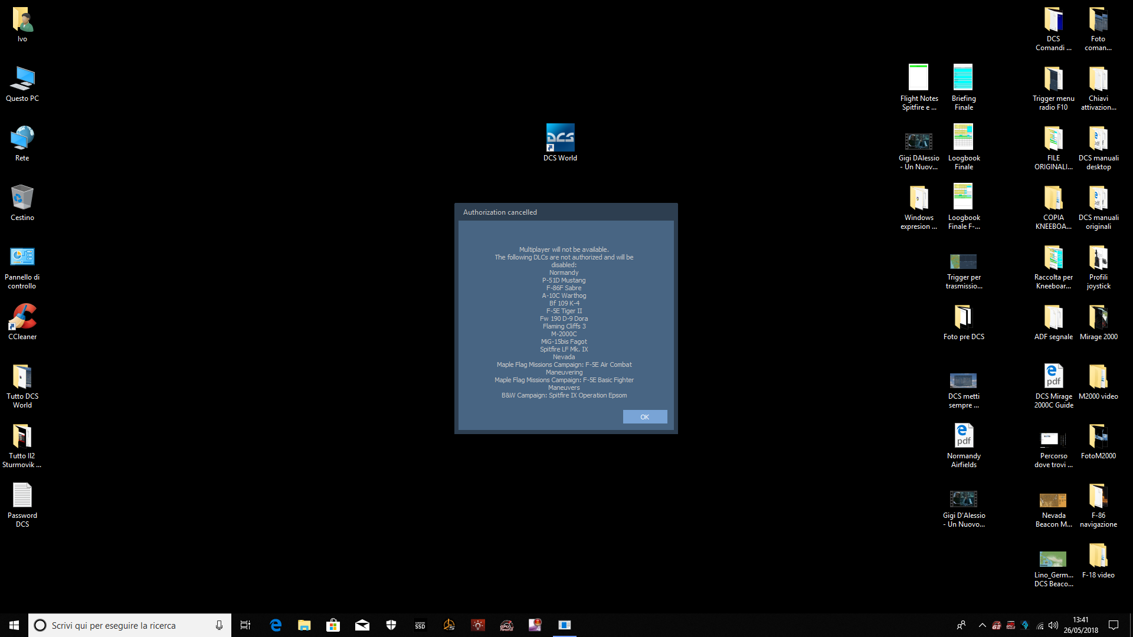Click OK in the Authorization cancelled dialog
This screenshot has width=1133, height=637.
click(x=645, y=417)
